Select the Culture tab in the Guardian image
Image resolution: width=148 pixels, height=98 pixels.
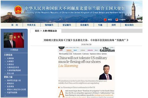point(83,50)
